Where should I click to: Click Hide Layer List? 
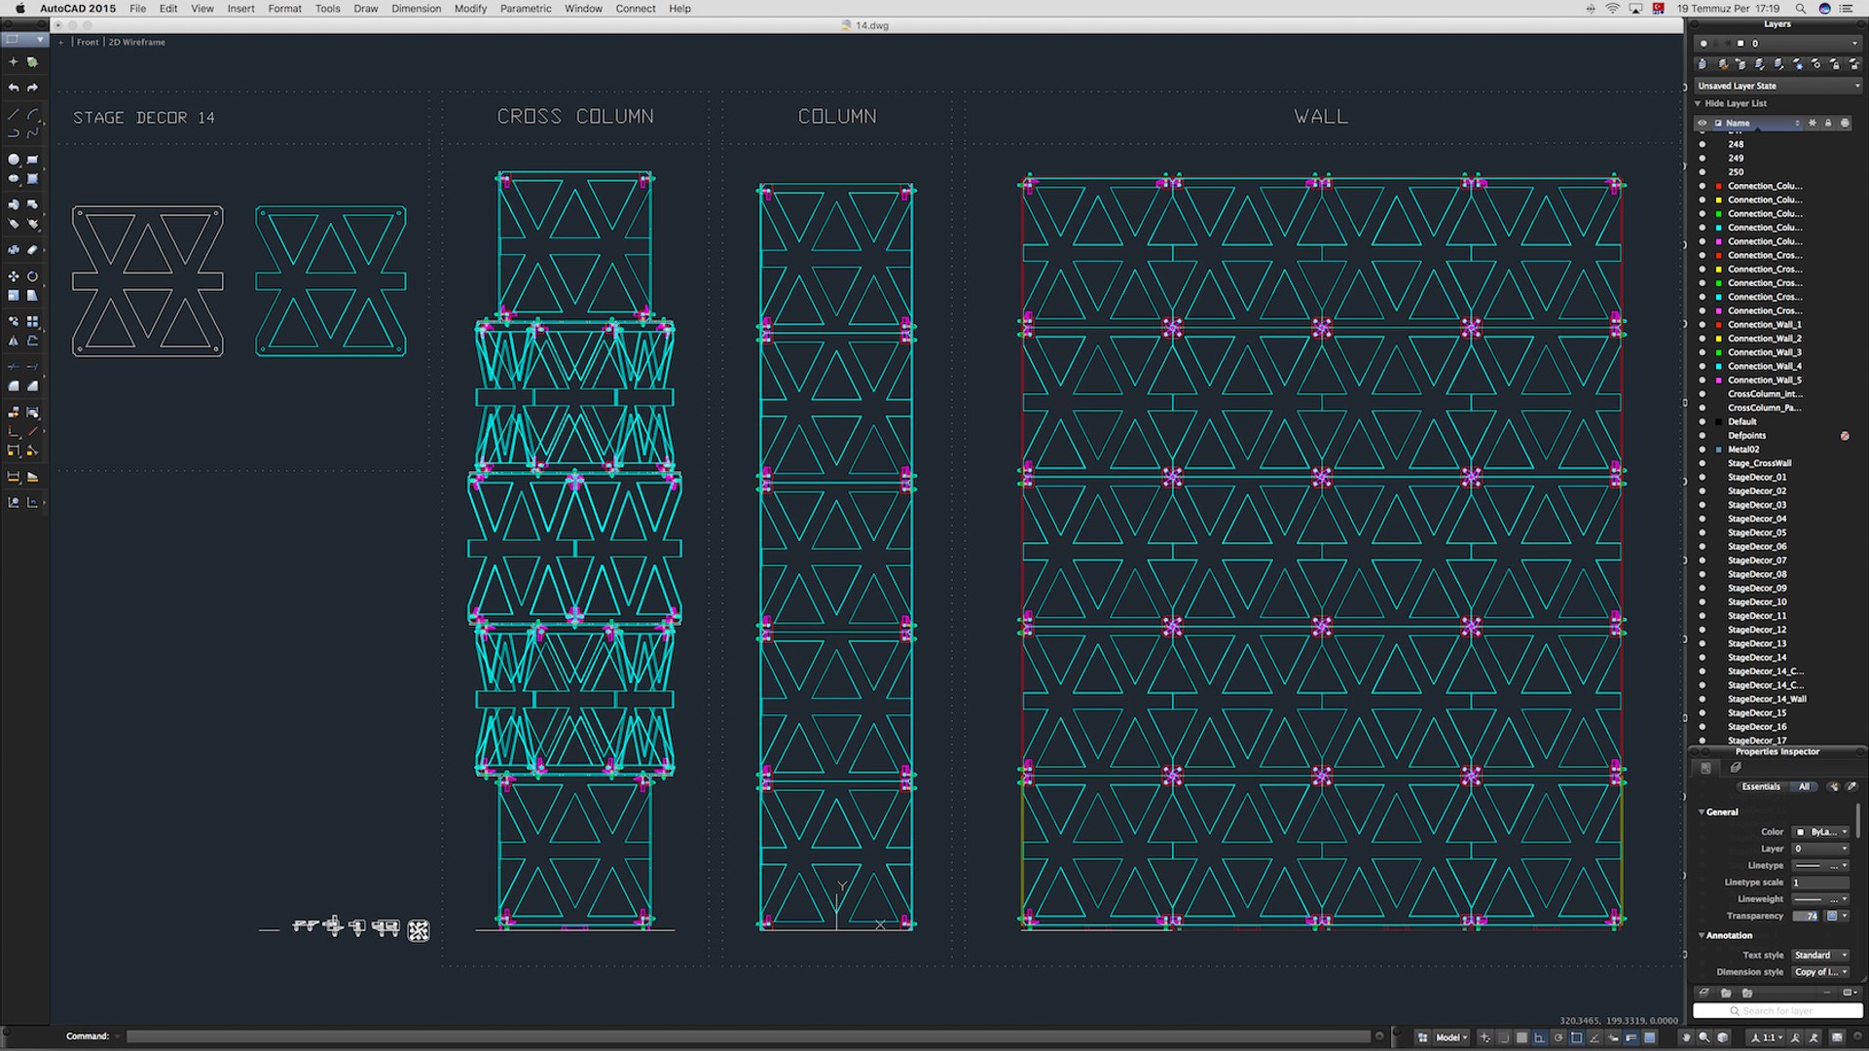coord(1735,103)
